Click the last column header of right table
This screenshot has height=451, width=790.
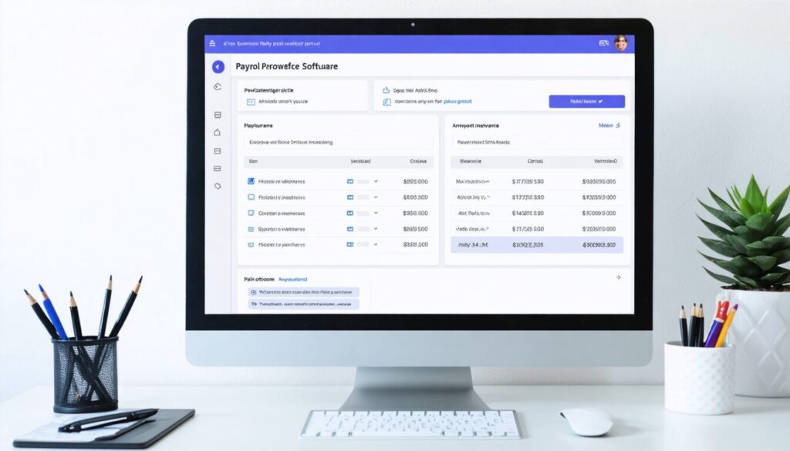point(605,162)
